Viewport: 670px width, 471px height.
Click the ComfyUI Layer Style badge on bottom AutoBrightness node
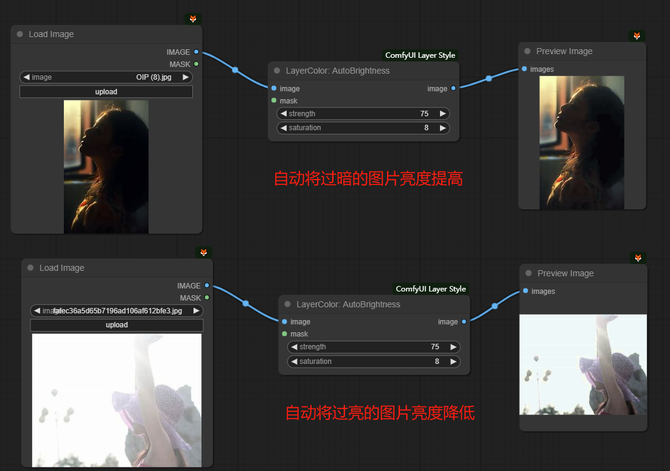pos(430,289)
